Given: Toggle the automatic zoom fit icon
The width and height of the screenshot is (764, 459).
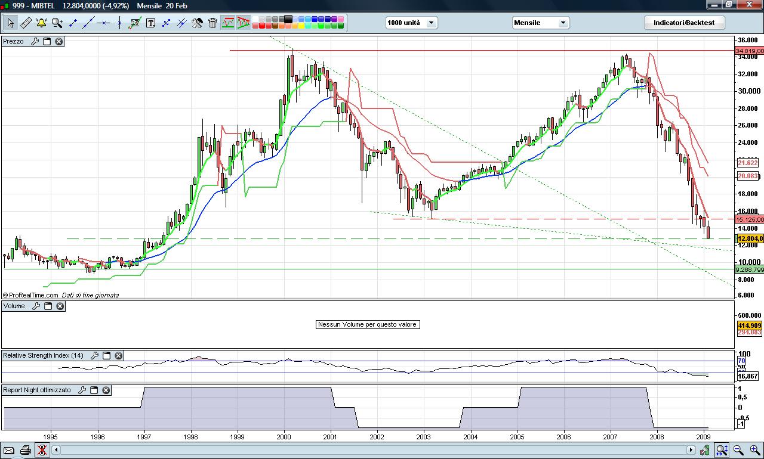Looking at the screenshot, I should pyautogui.click(x=722, y=450).
